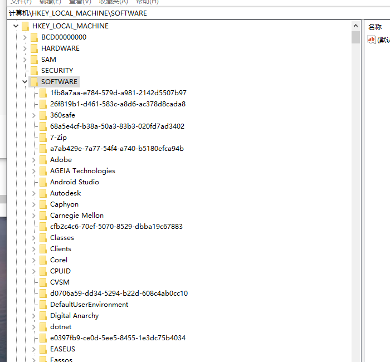This screenshot has width=390, height=362.
Task: Select the Carnegie Mellon key label
Action: pyautogui.click(x=77, y=216)
